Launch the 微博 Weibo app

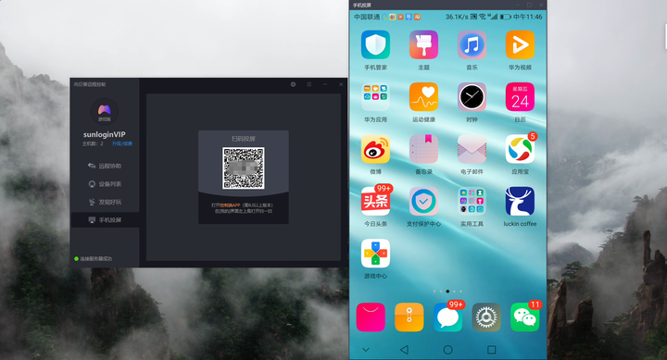[x=375, y=149]
